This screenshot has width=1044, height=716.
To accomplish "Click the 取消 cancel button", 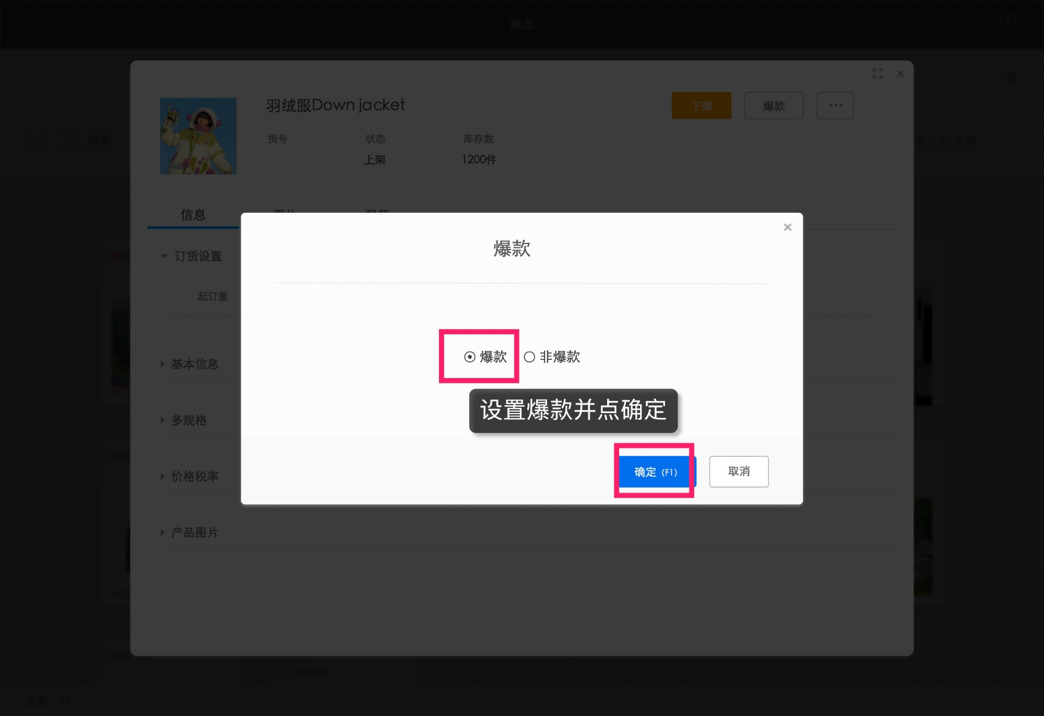I will (x=739, y=471).
